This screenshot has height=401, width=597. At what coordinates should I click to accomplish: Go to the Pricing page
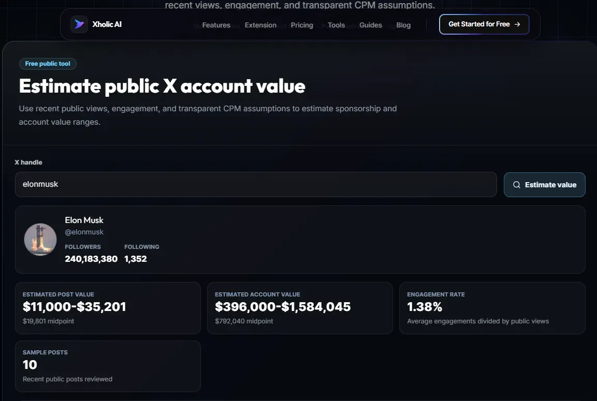tap(302, 25)
